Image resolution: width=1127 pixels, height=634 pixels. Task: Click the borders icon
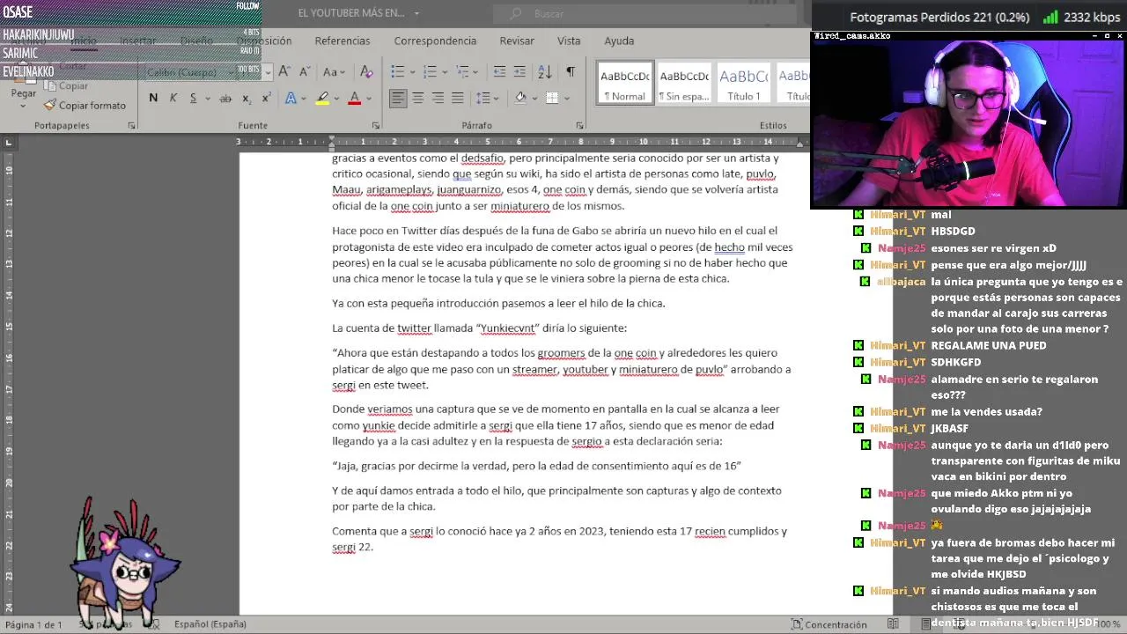[x=552, y=98]
